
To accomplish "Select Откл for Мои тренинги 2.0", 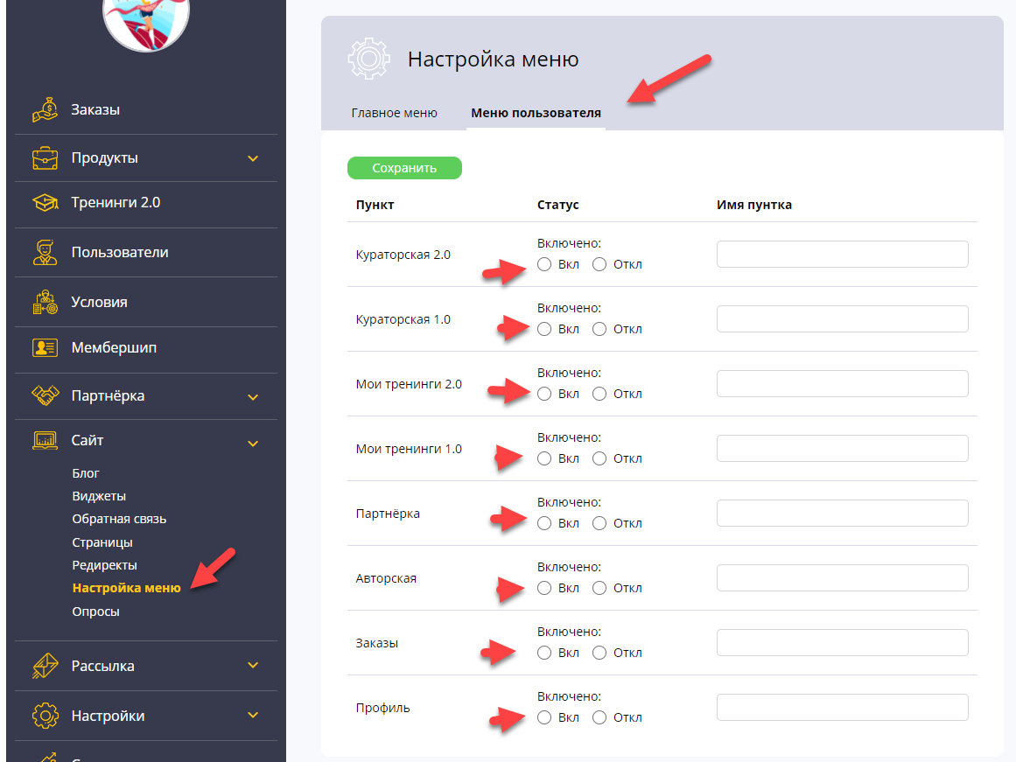I will click(599, 394).
